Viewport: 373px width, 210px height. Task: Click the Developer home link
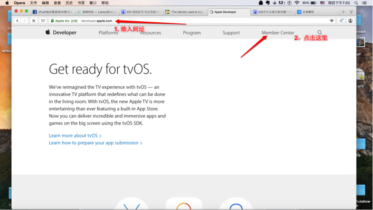[64, 33]
